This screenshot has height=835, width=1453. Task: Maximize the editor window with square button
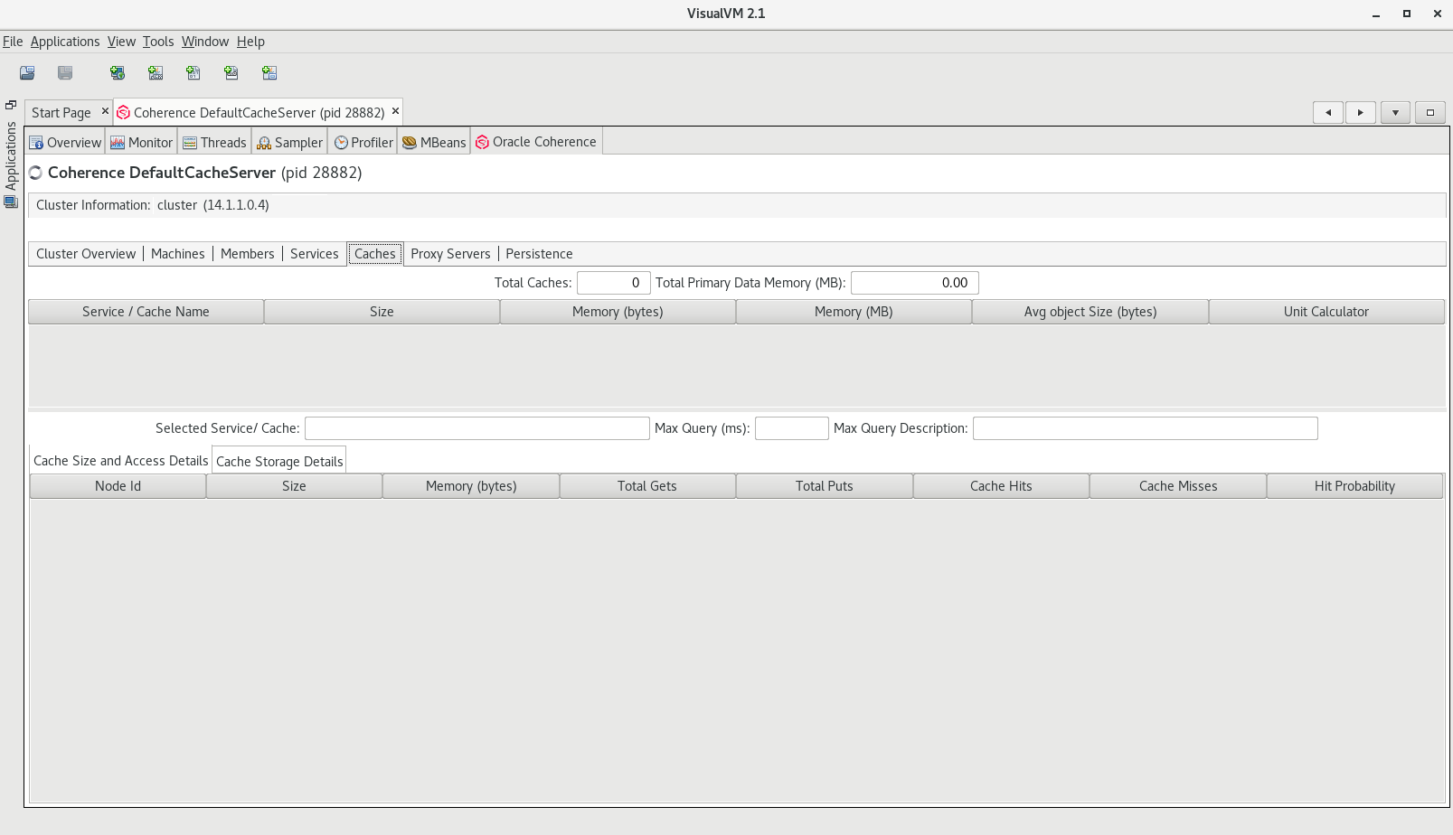(1430, 112)
